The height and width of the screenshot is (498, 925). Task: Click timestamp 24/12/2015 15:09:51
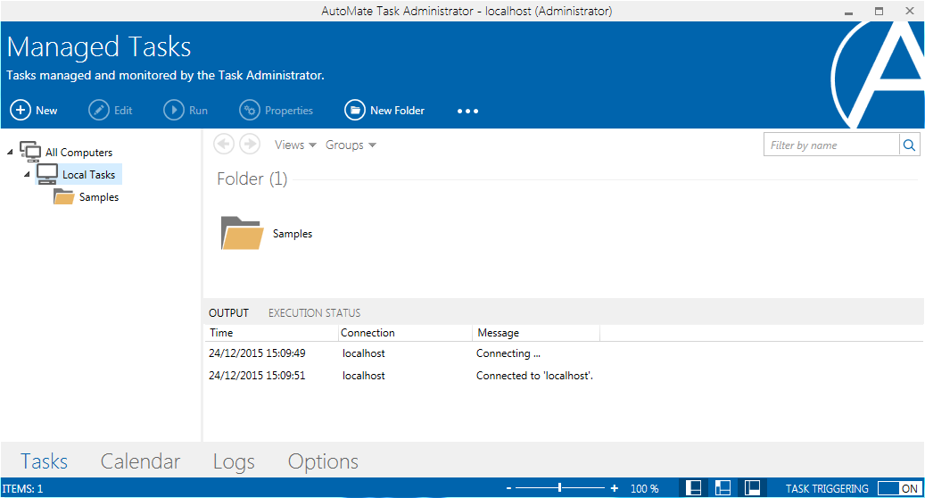pos(257,376)
